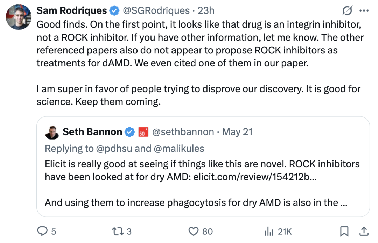The image size is (378, 243).
Task: Open Seth Bannon's small avatar
Action: coord(52,132)
